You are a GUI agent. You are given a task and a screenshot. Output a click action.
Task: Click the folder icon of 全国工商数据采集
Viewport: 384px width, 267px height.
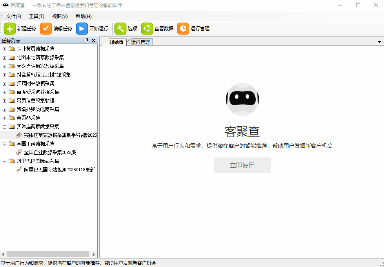pyautogui.click(x=11, y=144)
